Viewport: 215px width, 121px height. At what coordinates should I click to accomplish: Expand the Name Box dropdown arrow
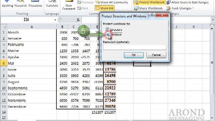coord(55,20)
